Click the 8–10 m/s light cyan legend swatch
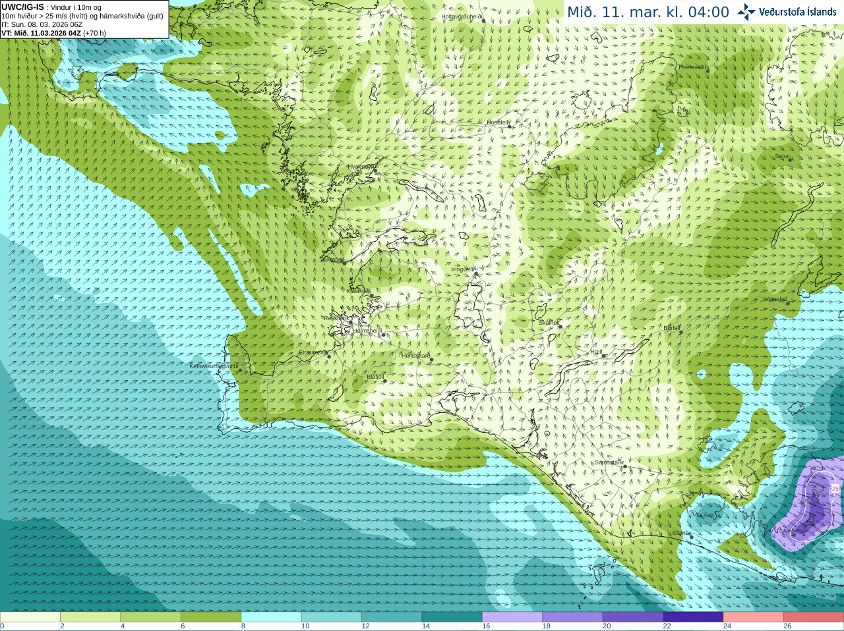Image resolution: width=844 pixels, height=631 pixels. (271, 617)
